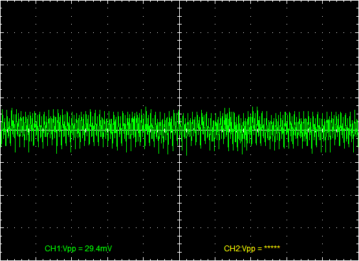This screenshot has height=261, width=359.
Task: Select the yellow asterisks CH2 value
Action: (272, 248)
